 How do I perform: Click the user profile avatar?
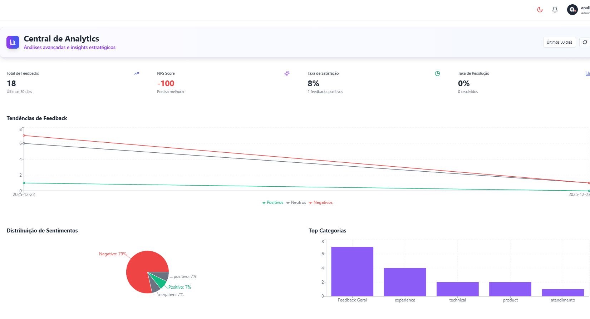tap(572, 10)
